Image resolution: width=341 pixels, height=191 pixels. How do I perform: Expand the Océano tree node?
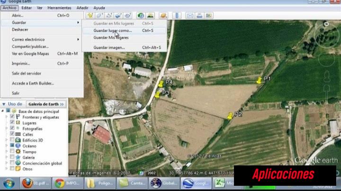7,146
